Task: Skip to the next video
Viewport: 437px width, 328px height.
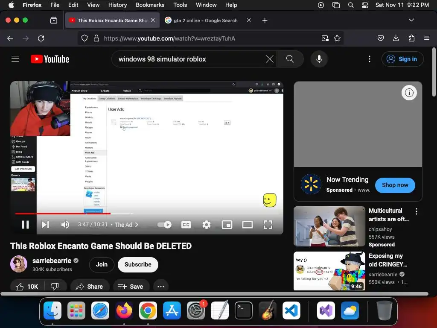Action: click(45, 225)
